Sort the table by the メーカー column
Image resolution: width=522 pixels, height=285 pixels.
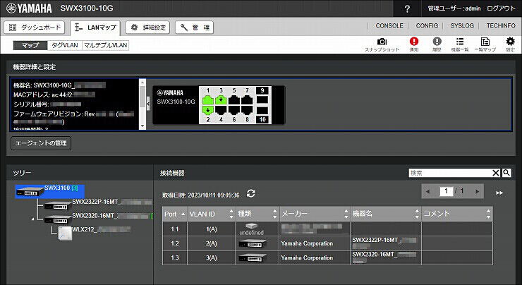(x=315, y=214)
